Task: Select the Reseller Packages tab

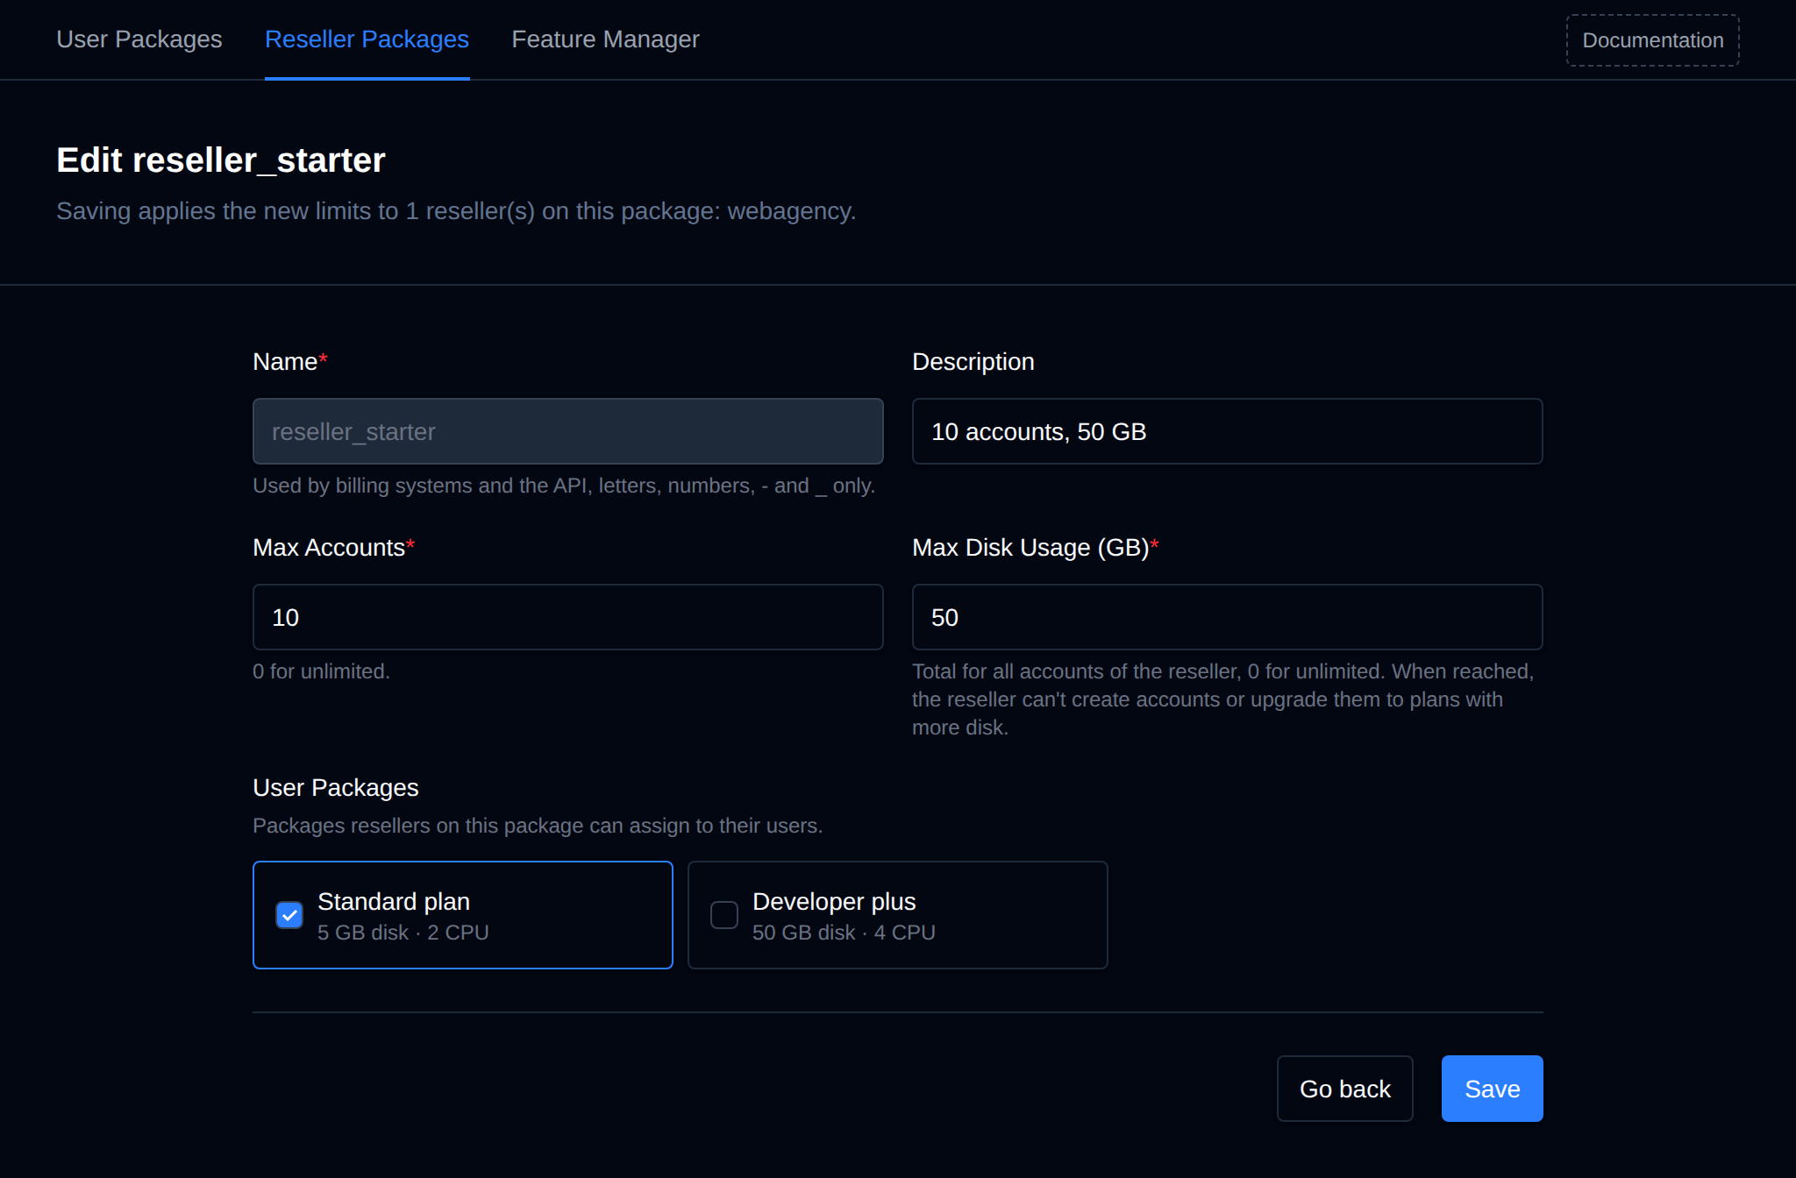Action: click(367, 39)
